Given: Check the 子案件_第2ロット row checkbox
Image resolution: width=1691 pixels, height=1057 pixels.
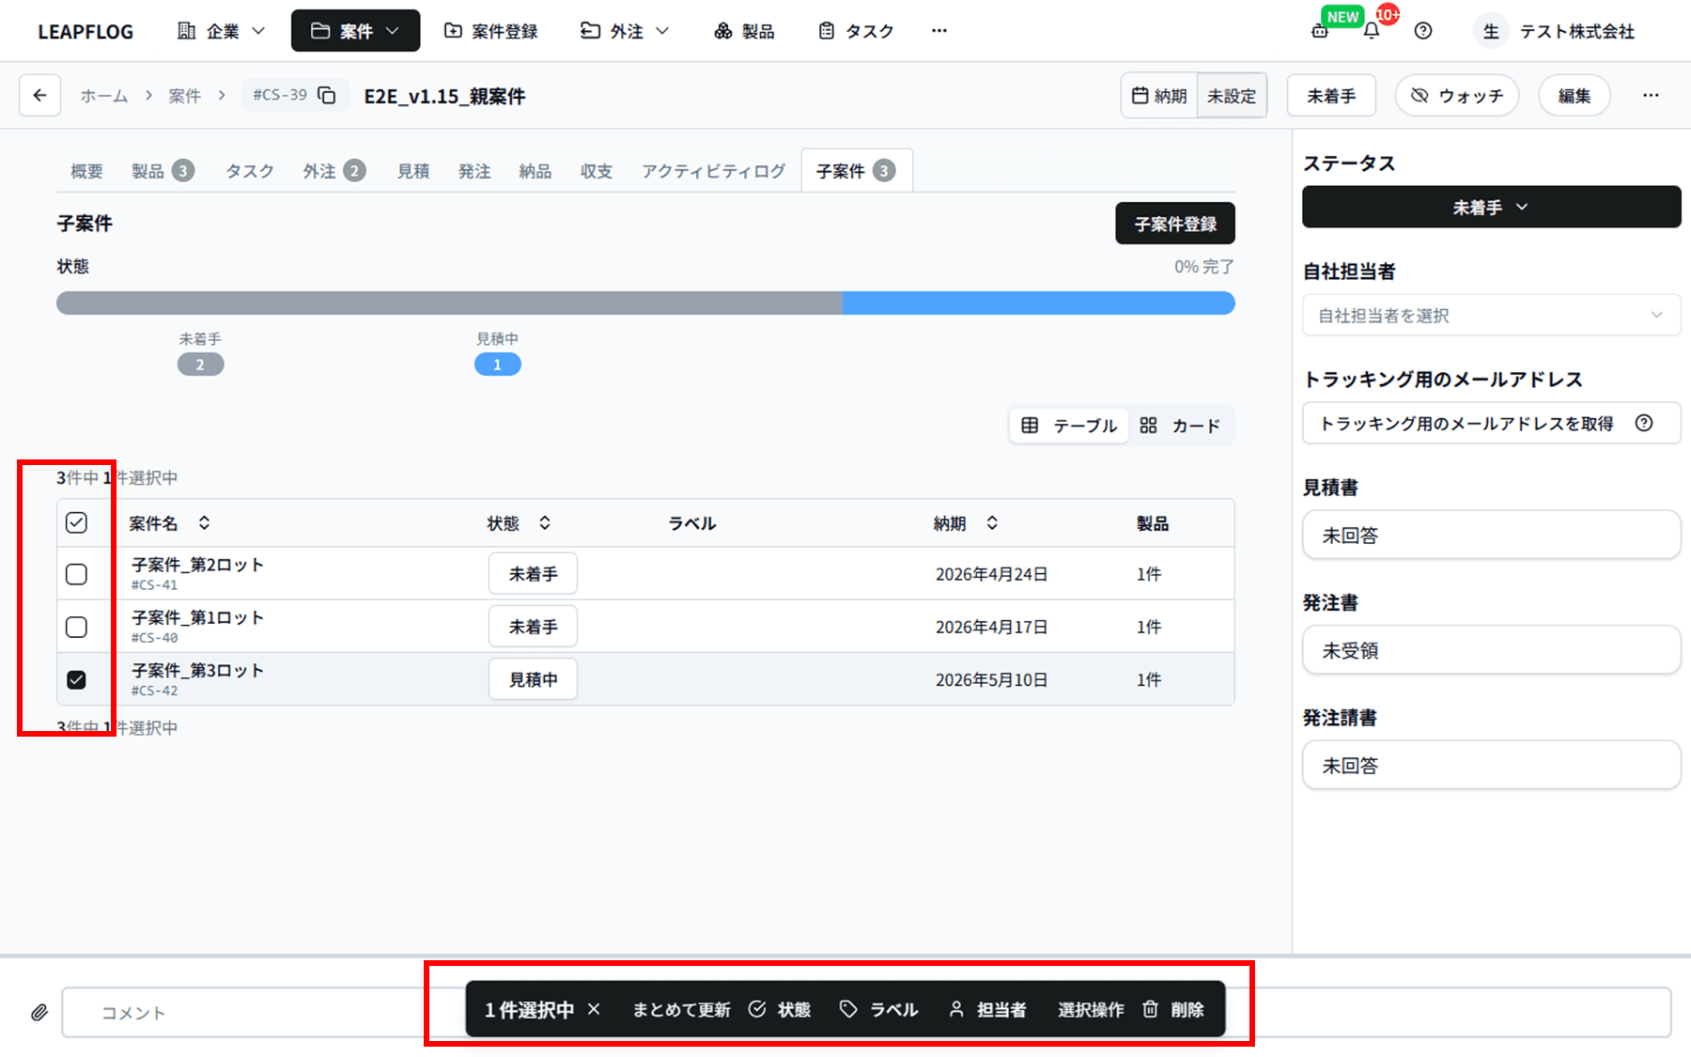Looking at the screenshot, I should [x=77, y=574].
